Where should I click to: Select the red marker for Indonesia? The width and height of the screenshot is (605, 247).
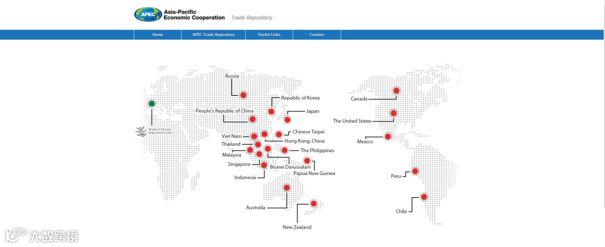coord(264,165)
